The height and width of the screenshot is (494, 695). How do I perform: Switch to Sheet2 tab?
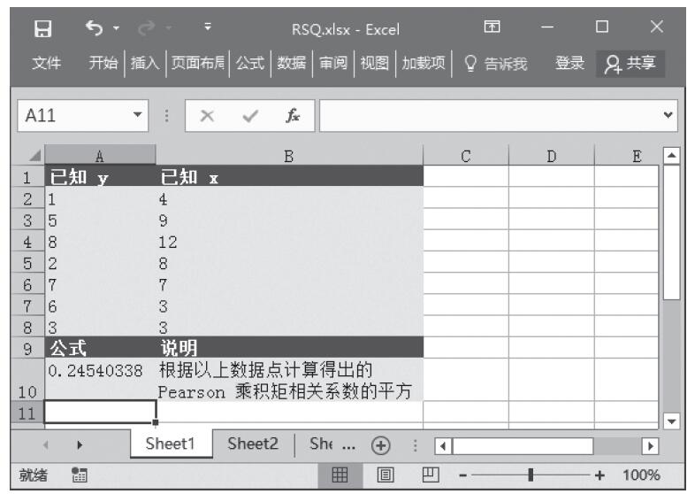tap(252, 444)
